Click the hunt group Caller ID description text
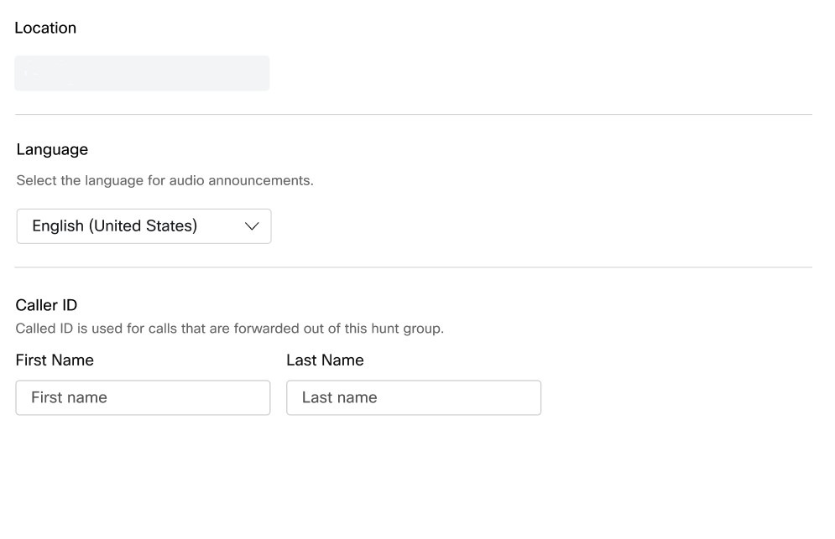835x539 pixels. point(229,328)
